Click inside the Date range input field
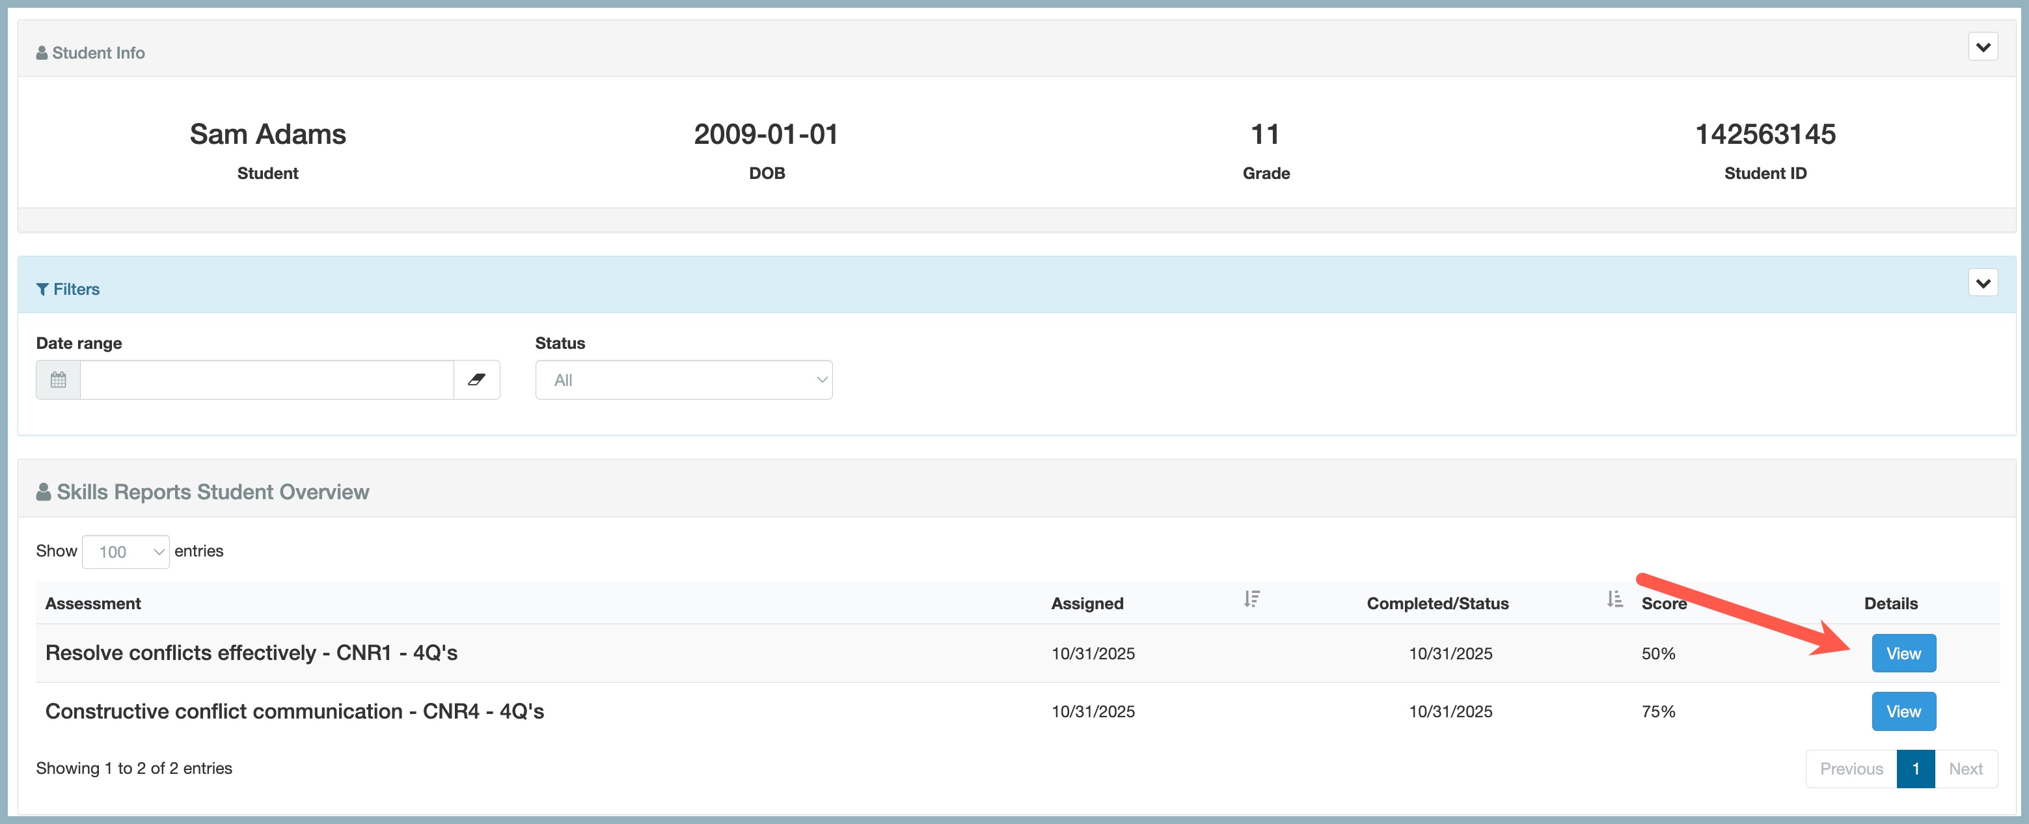 (266, 379)
